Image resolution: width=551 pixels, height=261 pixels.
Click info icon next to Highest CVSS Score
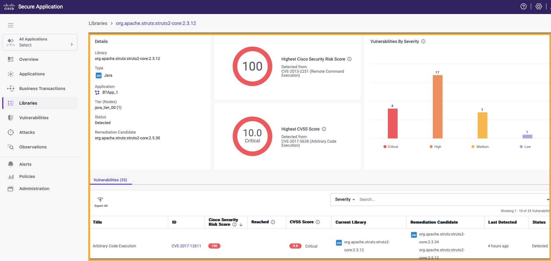(x=324, y=129)
